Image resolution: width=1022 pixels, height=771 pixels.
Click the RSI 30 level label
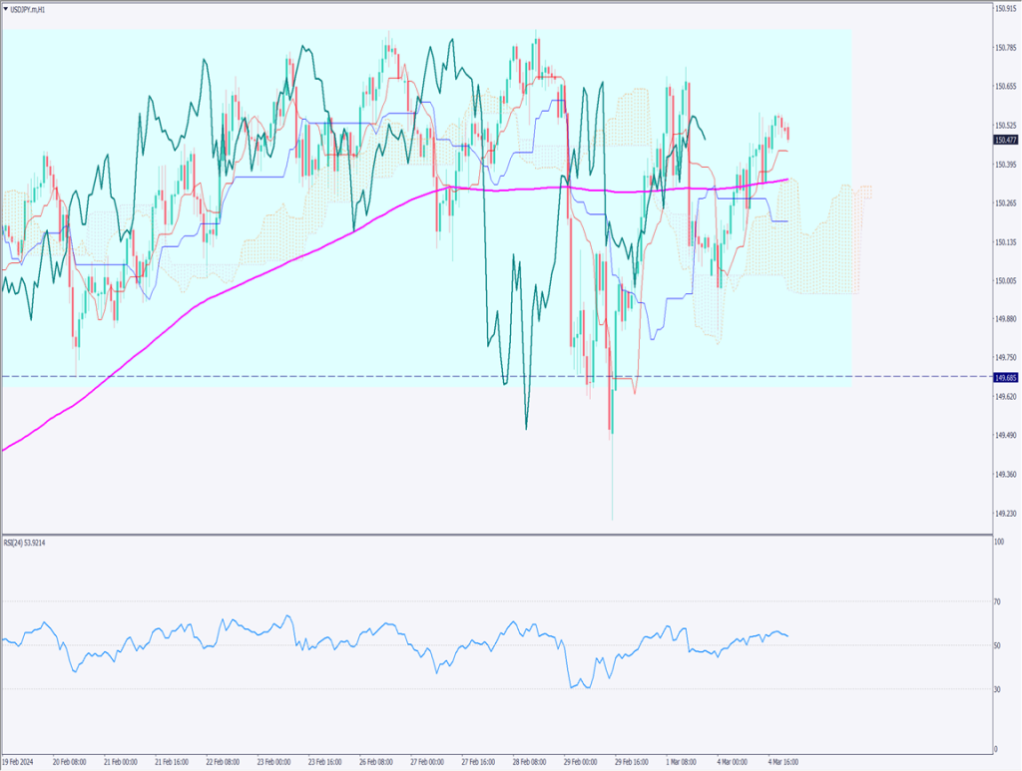998,688
